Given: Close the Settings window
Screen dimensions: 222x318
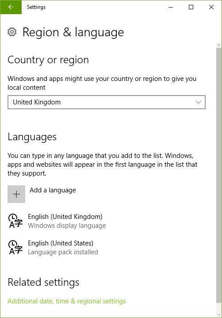Looking at the screenshot, I should point(211,7).
